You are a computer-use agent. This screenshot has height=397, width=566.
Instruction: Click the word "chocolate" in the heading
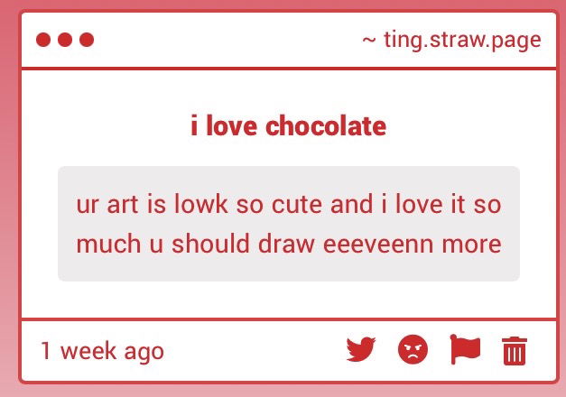coord(326,126)
